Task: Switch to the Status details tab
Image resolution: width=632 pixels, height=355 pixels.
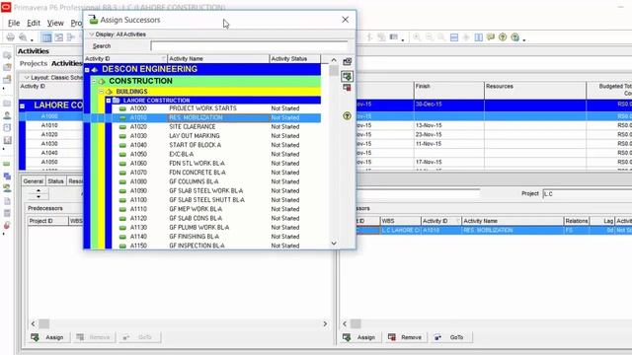Action: point(55,181)
